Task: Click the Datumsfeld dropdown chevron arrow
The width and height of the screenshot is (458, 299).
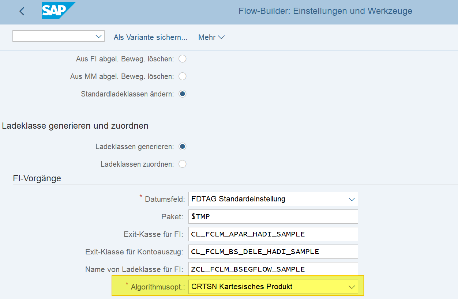Action: tap(352, 200)
